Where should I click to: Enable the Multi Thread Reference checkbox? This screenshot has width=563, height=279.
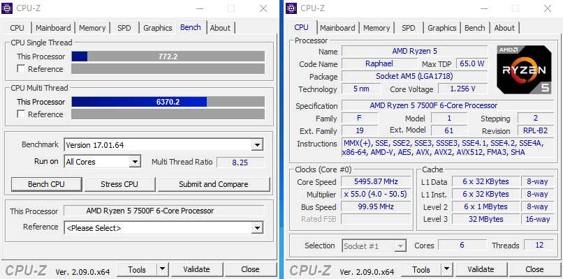[21, 114]
